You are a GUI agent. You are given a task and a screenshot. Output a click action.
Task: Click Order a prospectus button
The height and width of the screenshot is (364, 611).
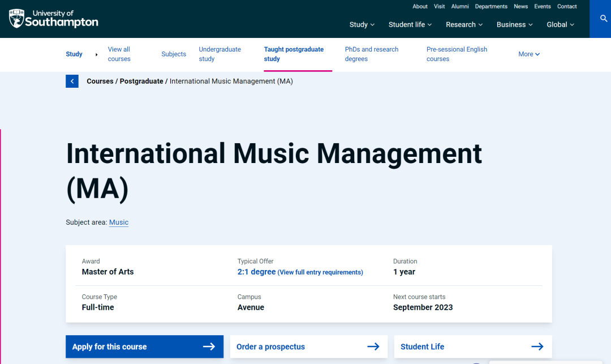(x=309, y=346)
